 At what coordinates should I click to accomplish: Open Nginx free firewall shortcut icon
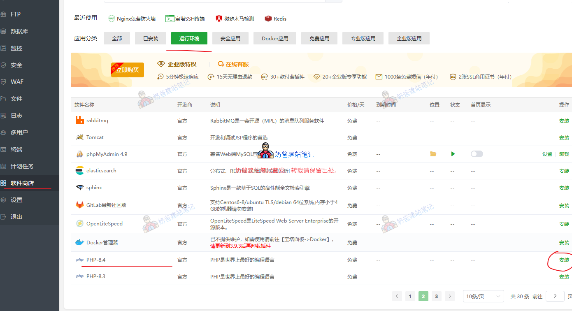point(112,19)
